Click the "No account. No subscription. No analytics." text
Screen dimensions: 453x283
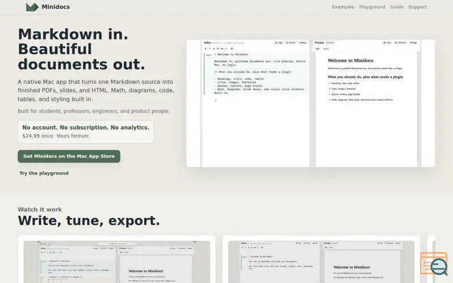[86, 128]
